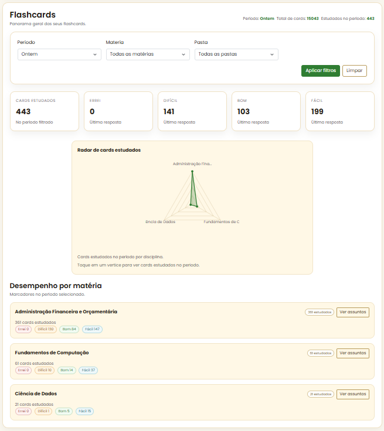This screenshot has height=431, width=384.
Task: Select the Cards Estudados 443 stat card
Action: point(45,111)
